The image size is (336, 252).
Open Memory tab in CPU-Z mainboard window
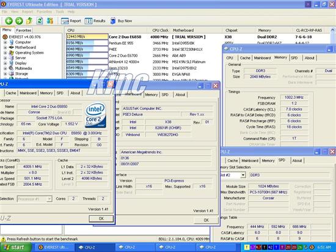point(152,95)
